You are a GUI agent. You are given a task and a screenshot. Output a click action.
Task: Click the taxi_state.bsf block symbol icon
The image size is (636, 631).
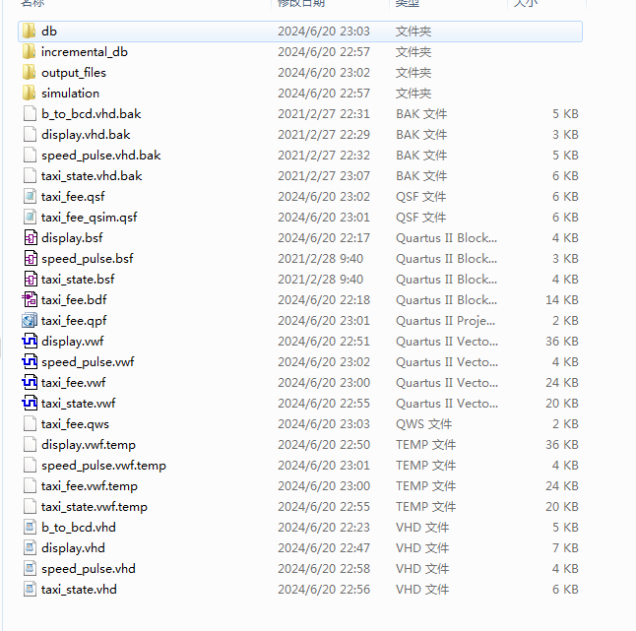pos(31,280)
